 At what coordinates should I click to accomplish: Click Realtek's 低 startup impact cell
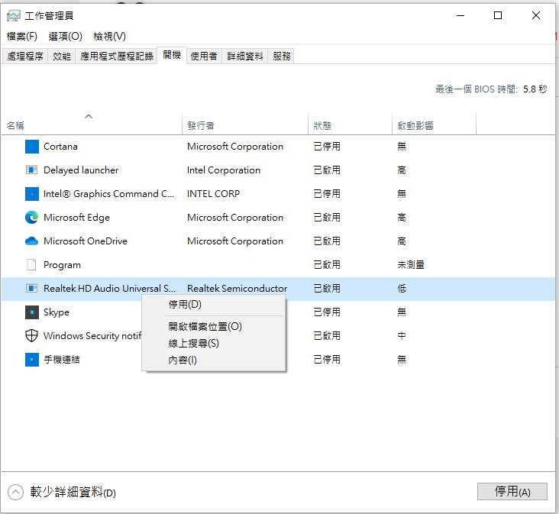click(402, 289)
